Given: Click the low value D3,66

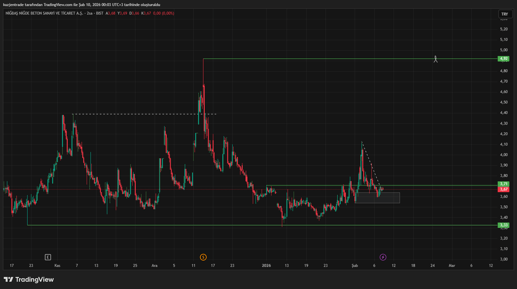Looking at the screenshot, I should (x=134, y=13).
